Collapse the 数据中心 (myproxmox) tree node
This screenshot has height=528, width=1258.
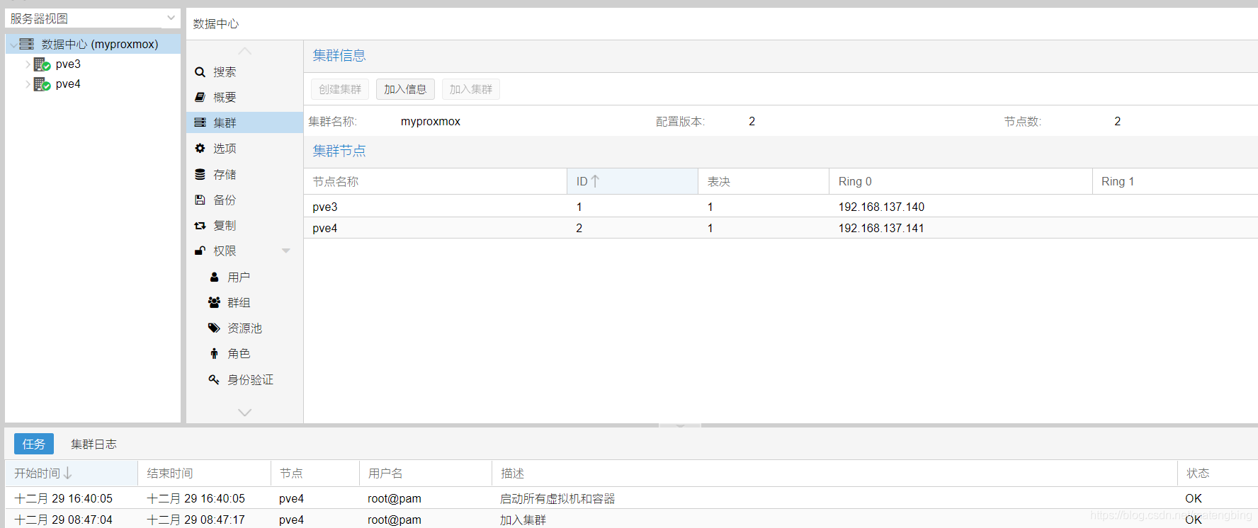point(13,45)
